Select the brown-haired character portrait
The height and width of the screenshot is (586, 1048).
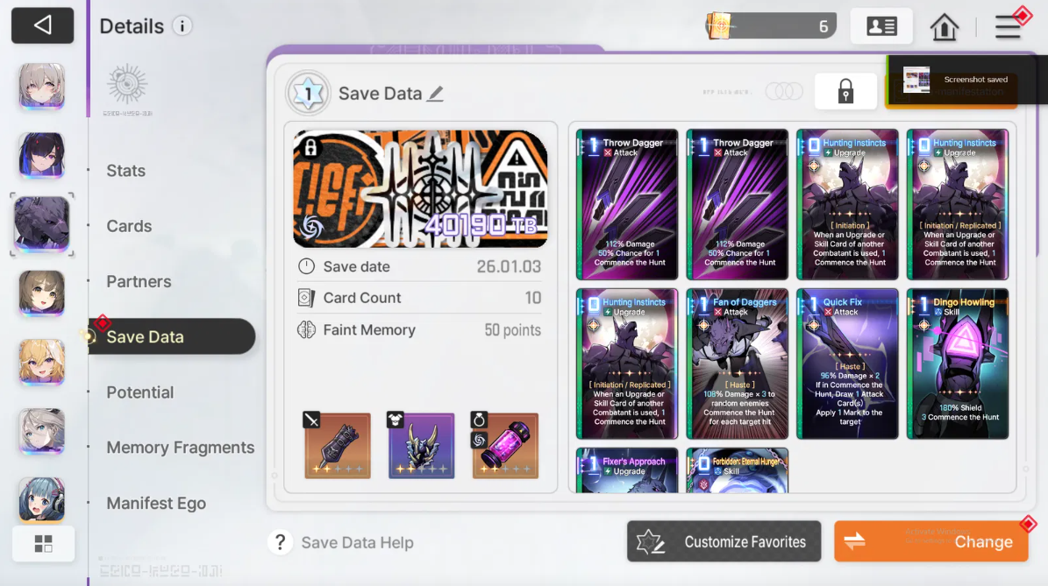coord(41,293)
